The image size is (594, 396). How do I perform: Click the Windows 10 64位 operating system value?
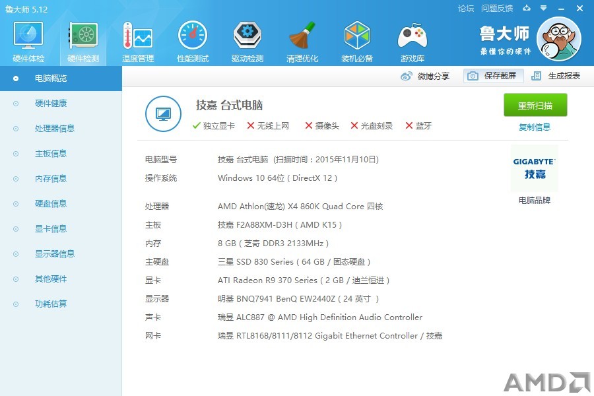pyautogui.click(x=277, y=178)
